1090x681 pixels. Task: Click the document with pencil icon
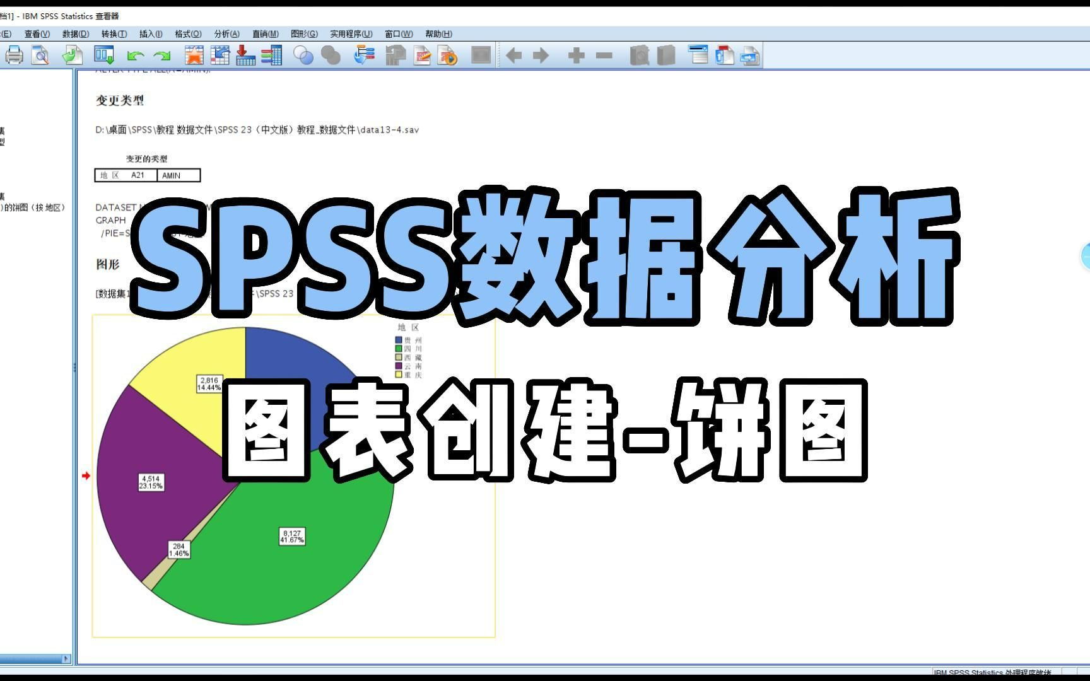[422, 55]
